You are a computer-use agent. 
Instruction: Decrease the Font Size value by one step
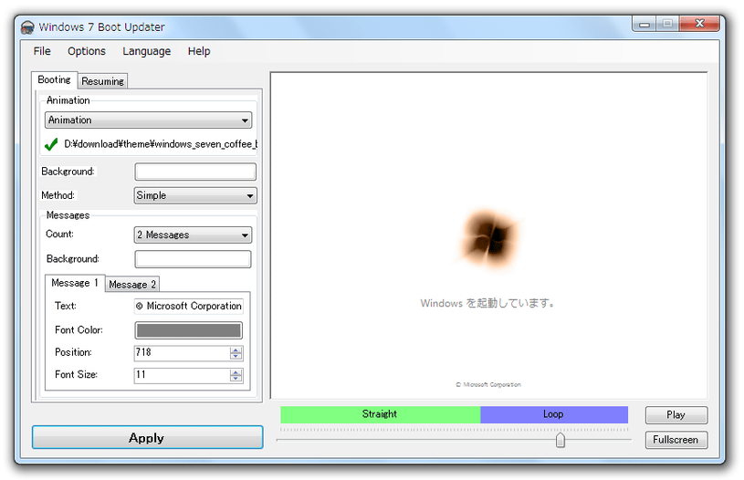point(236,379)
